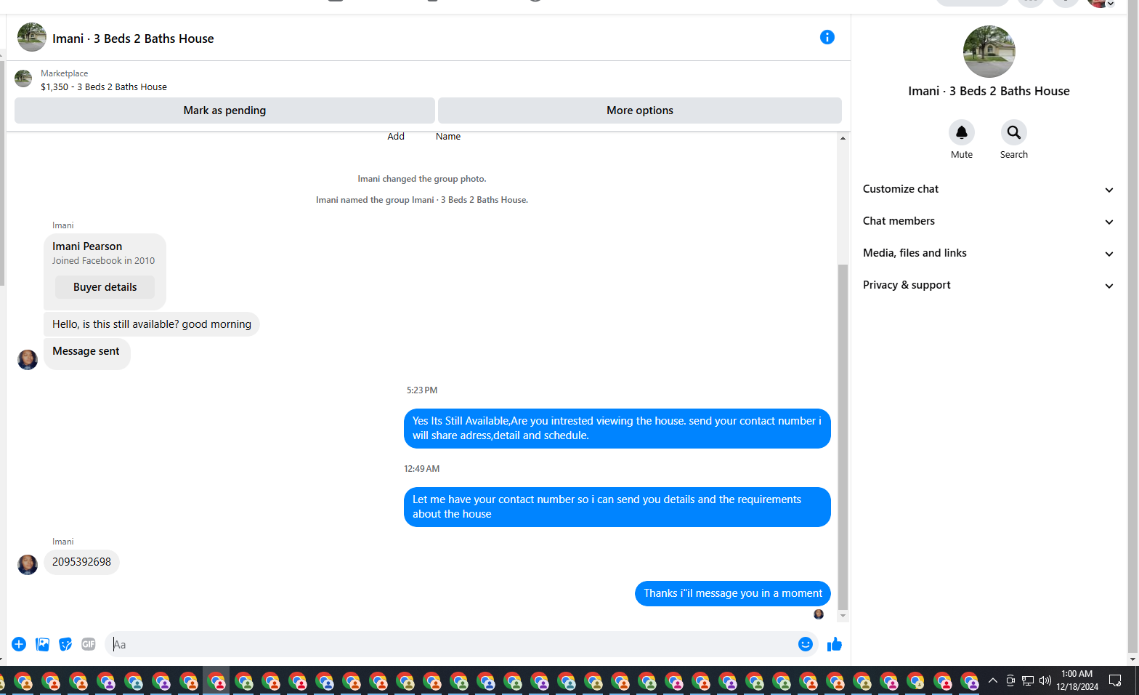Click the chat scrollbar down arrow
1139x695 pixels.
click(843, 616)
